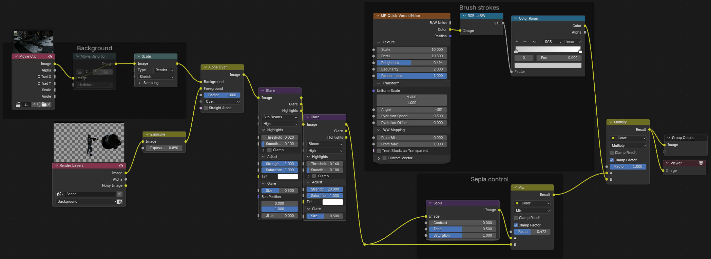Viewport: 711px width, 259px height.
Task: Collapse Texture panel in VoronoiNoise node
Action: 379,42
